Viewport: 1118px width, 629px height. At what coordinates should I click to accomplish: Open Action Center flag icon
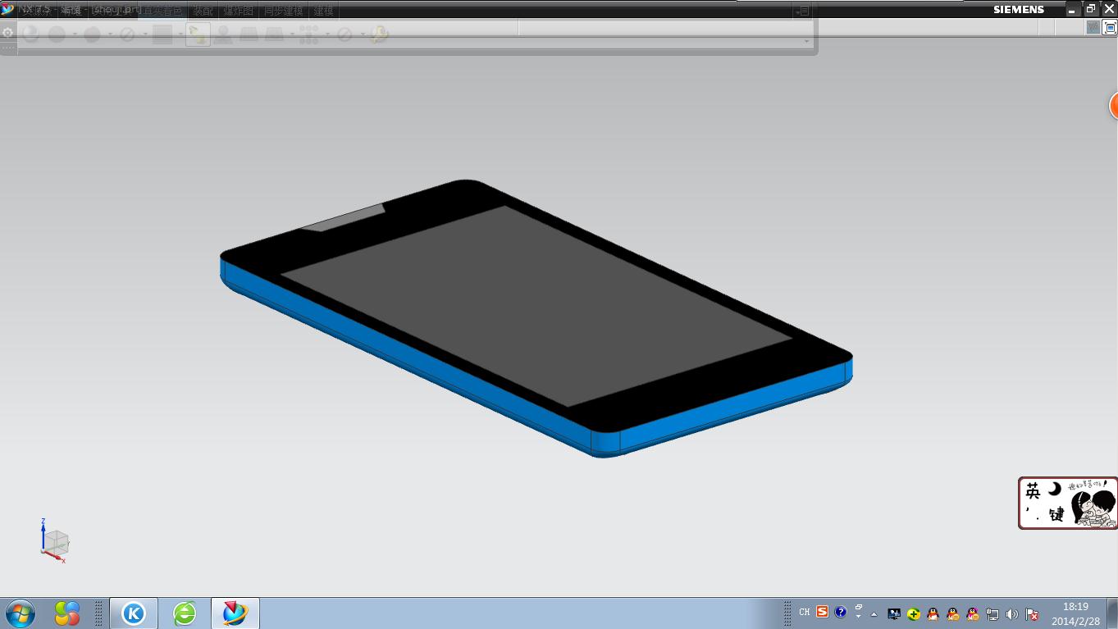pos(1032,614)
